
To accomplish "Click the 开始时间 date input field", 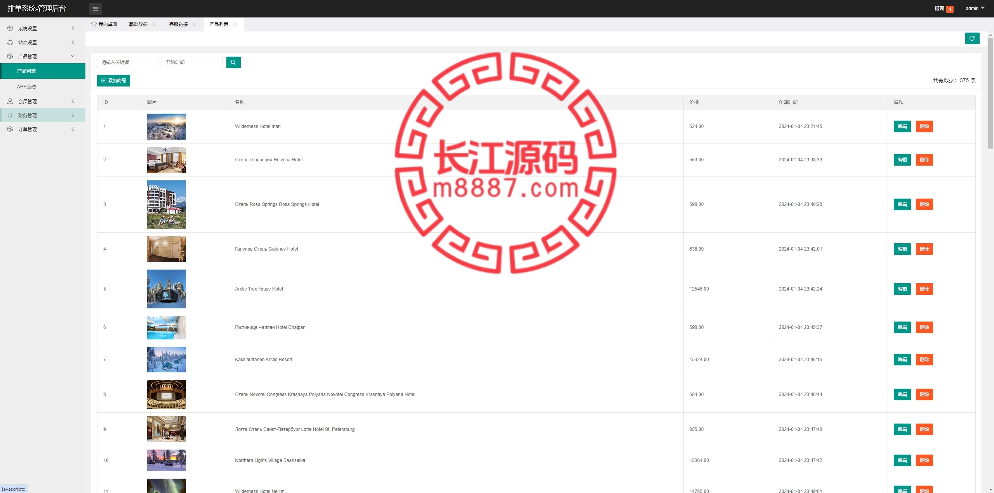I will (x=192, y=62).
